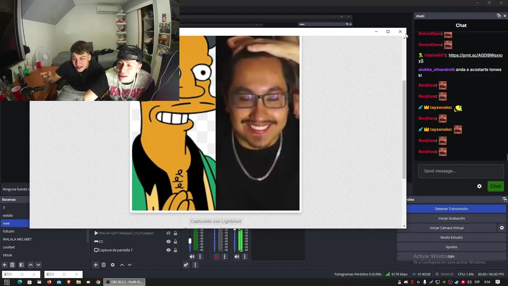Show the hidden PIN-UP-GIFT source
Image resolution: width=508 pixels, height=286 pixels.
(168, 234)
